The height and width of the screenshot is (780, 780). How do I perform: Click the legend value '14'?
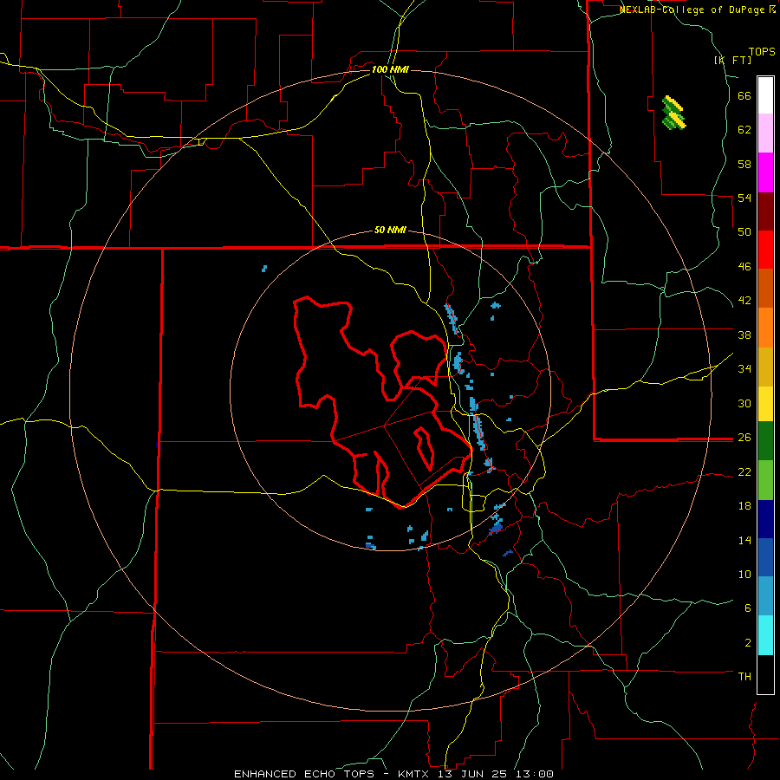tap(744, 540)
